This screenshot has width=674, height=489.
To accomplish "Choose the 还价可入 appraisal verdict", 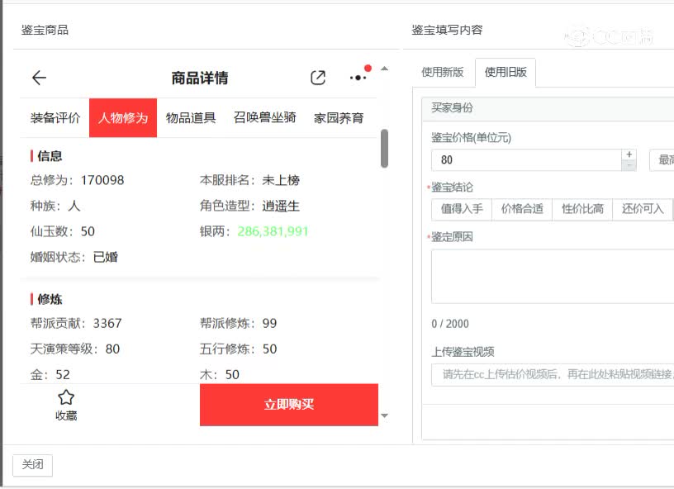I will (x=642, y=209).
